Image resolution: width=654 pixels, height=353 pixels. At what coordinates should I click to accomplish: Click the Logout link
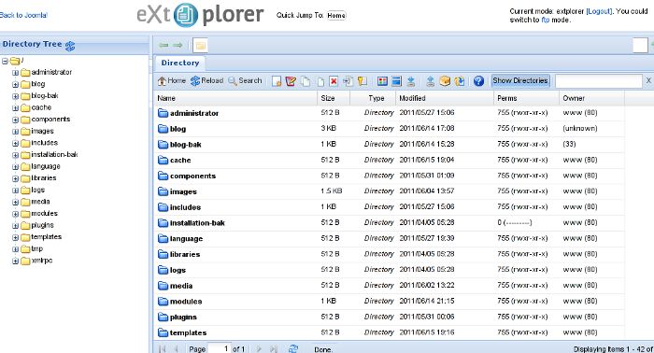pyautogui.click(x=599, y=11)
